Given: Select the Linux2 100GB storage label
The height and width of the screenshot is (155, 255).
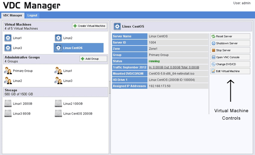Looking at the screenshot, I should pyautogui.click(x=73, y=104).
